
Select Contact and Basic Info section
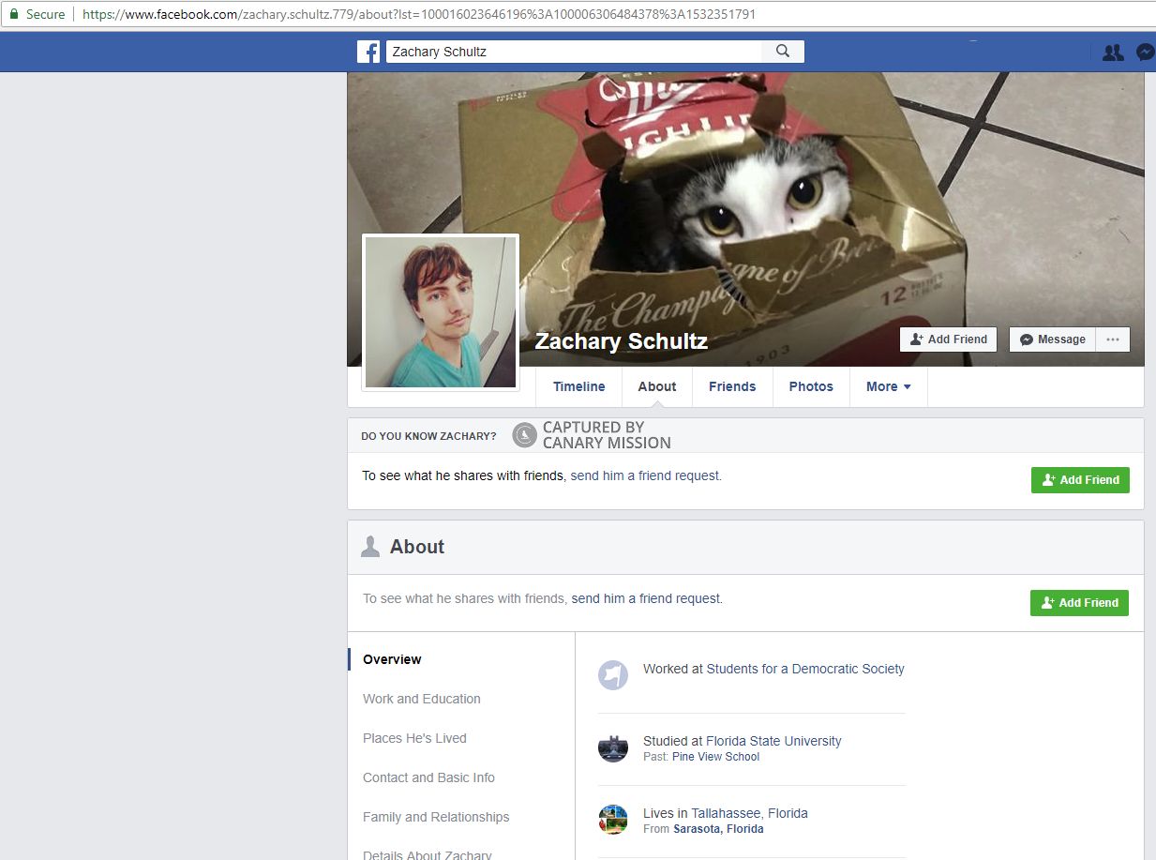pyautogui.click(x=428, y=777)
